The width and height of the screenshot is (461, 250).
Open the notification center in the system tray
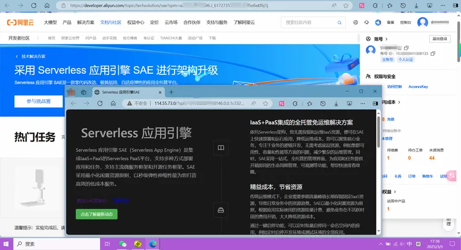(452, 244)
